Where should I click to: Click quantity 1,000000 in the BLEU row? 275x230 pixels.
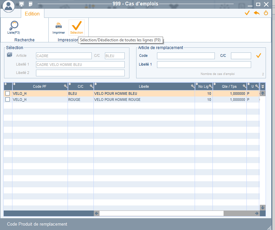pyautogui.click(x=230, y=93)
